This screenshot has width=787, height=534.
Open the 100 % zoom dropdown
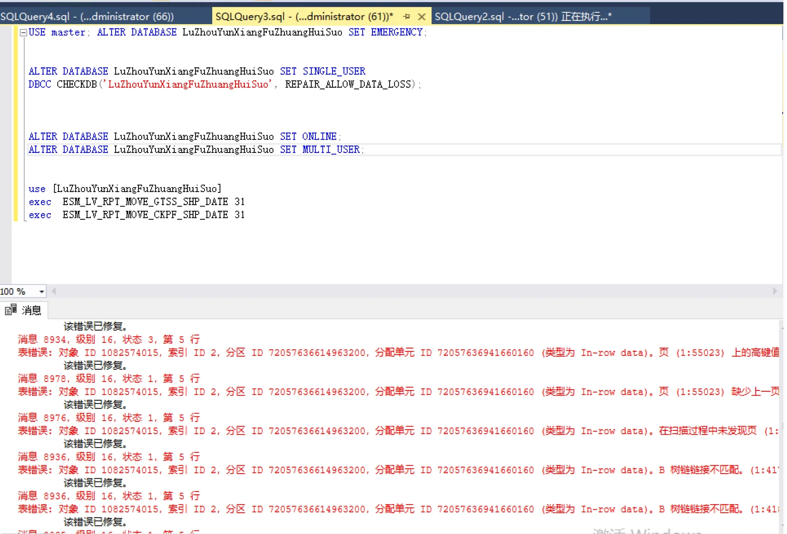[42, 291]
